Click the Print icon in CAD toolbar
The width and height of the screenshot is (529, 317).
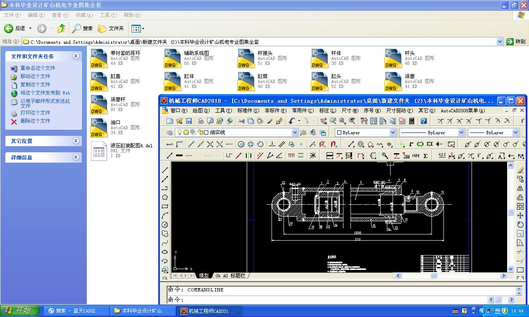coord(201,121)
